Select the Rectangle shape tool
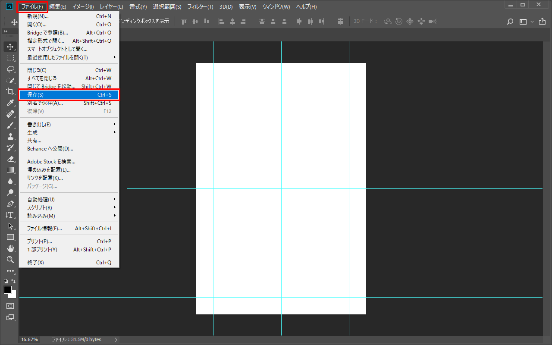The width and height of the screenshot is (552, 345). [10, 237]
